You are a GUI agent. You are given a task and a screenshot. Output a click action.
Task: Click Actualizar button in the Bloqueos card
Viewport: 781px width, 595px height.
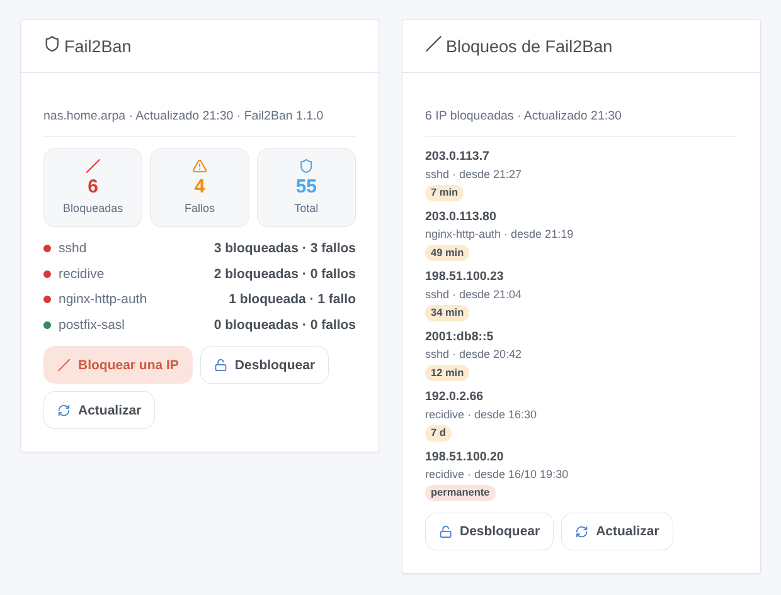point(617,531)
